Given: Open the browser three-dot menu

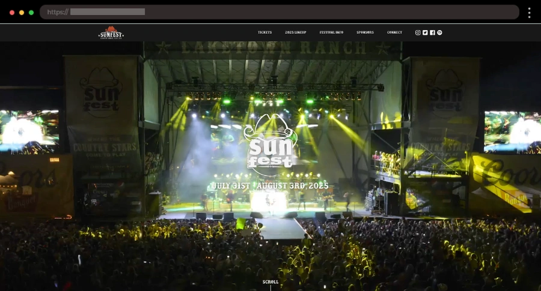Looking at the screenshot, I should point(529,13).
